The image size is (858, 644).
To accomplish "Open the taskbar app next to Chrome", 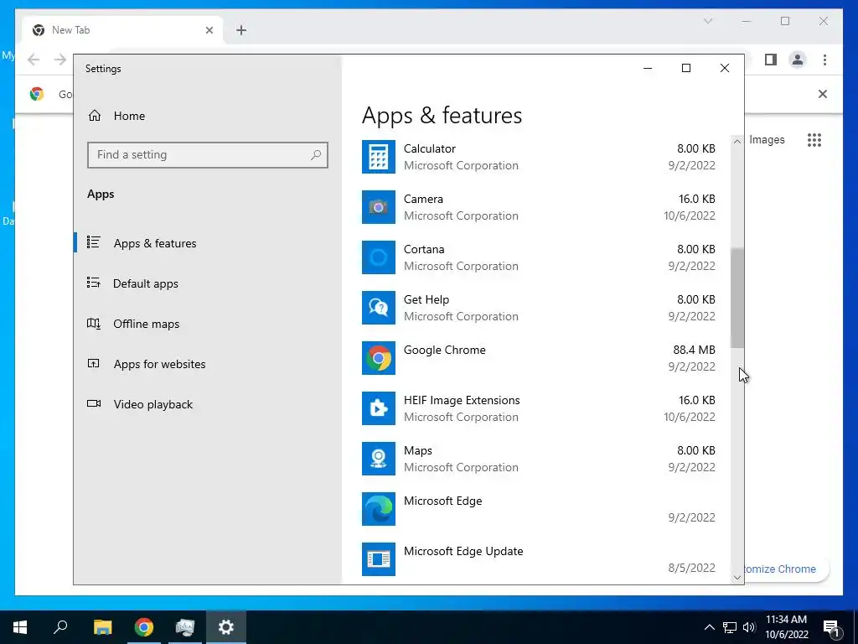I will tap(185, 627).
